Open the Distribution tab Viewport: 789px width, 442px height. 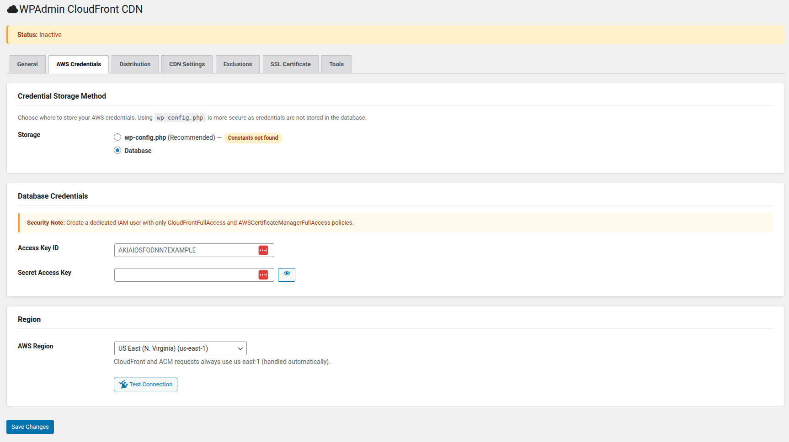point(135,64)
